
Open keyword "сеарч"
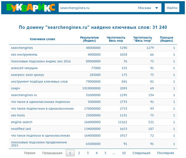tap(15, 88)
